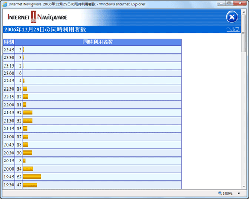Open the ヘルプ help link

(233, 29)
